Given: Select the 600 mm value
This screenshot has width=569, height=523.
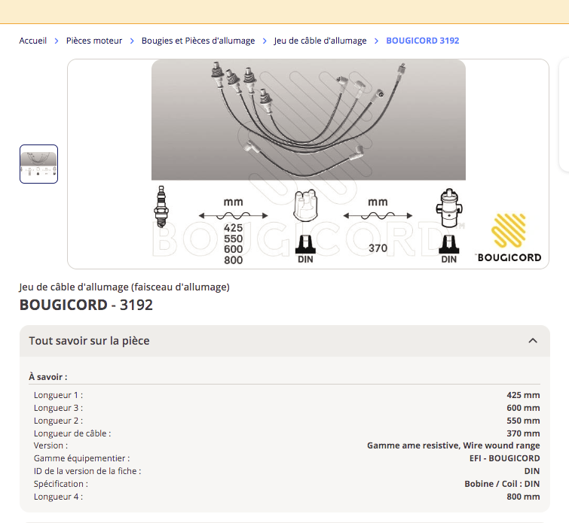Looking at the screenshot, I should tap(523, 408).
